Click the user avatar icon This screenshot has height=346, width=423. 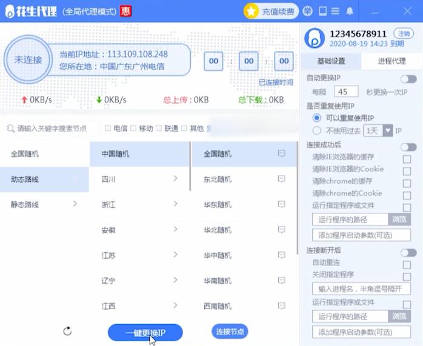coord(315,38)
